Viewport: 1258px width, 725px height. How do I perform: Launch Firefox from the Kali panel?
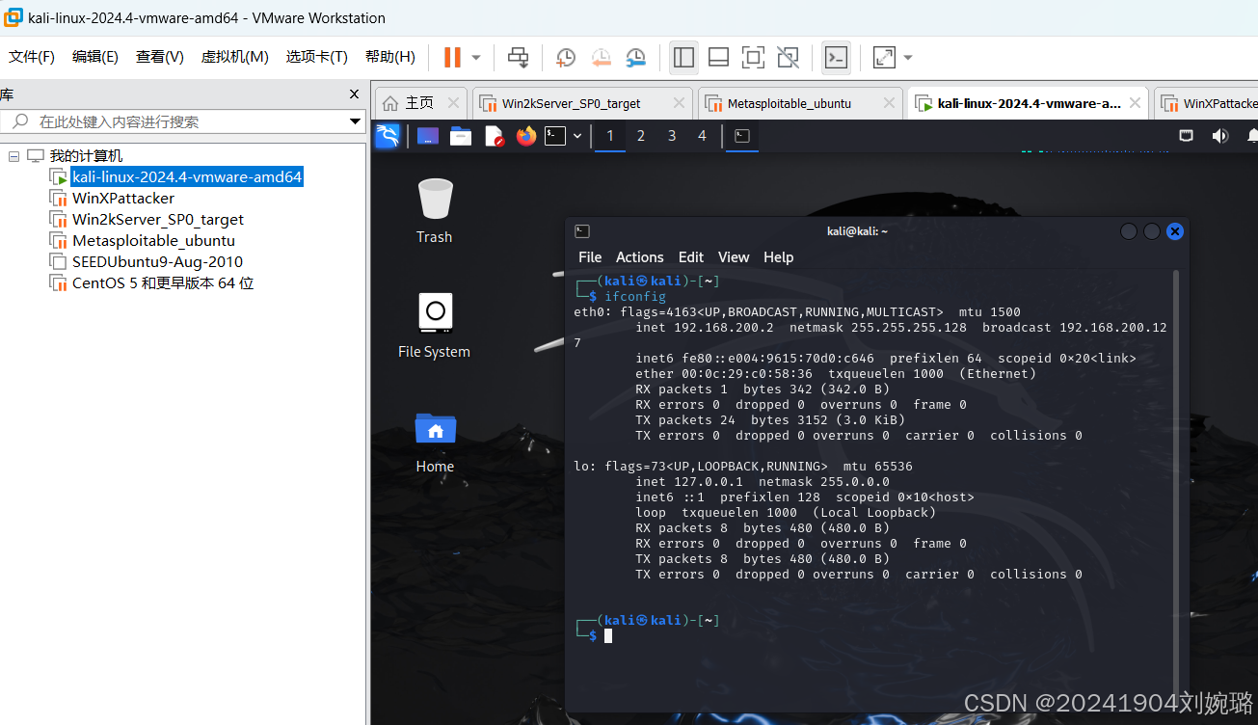(525, 136)
